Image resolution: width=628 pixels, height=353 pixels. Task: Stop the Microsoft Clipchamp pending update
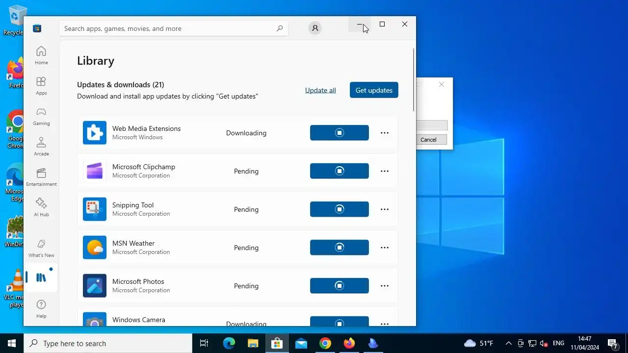[x=340, y=171]
